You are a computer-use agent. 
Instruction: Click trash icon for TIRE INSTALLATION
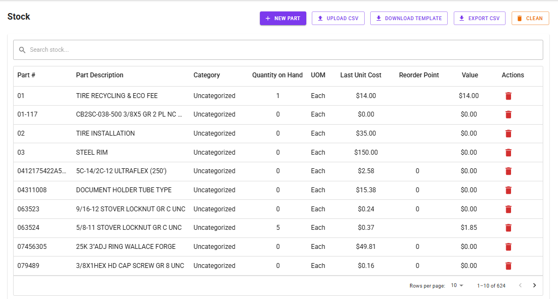pyautogui.click(x=508, y=133)
